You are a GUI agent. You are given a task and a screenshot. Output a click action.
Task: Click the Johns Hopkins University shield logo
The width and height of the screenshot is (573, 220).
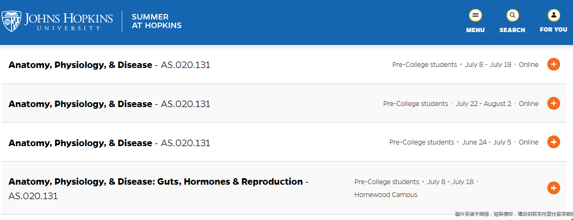tap(11, 21)
